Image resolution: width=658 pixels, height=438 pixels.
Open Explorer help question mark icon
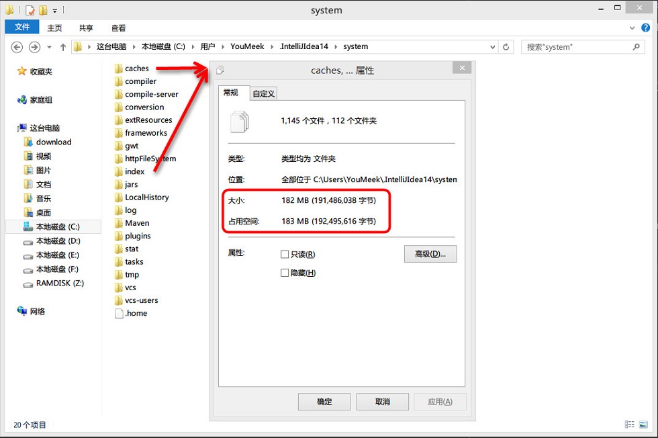(x=645, y=28)
